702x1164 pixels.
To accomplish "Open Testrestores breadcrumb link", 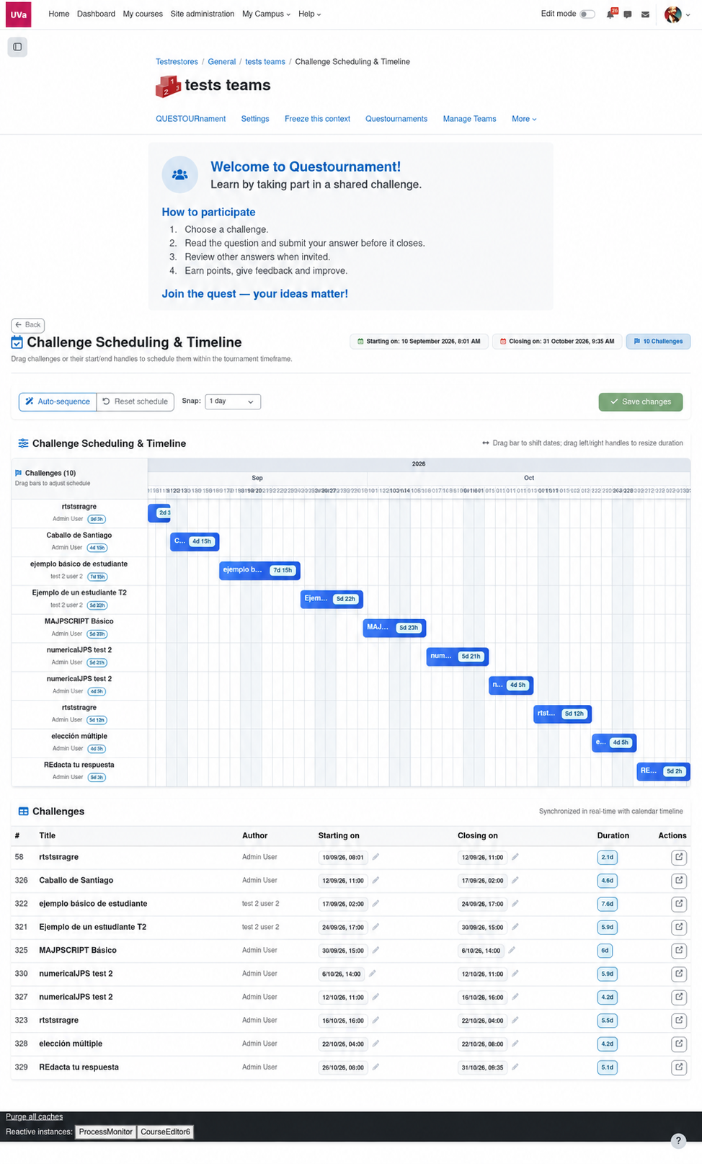I will pyautogui.click(x=177, y=62).
